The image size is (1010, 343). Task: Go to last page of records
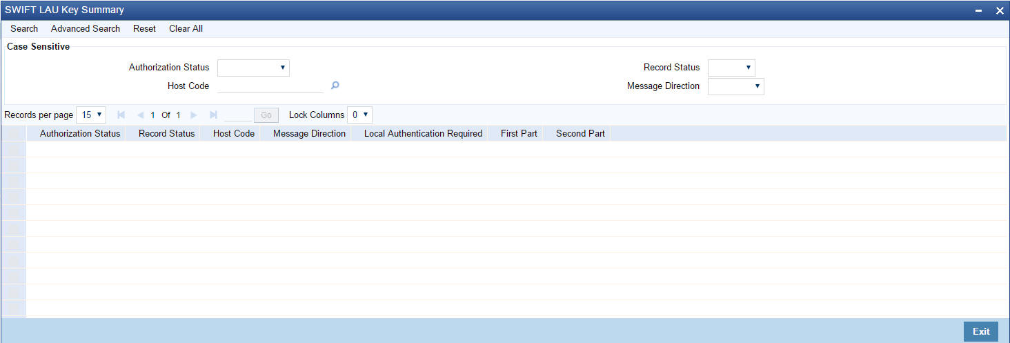pyautogui.click(x=213, y=115)
